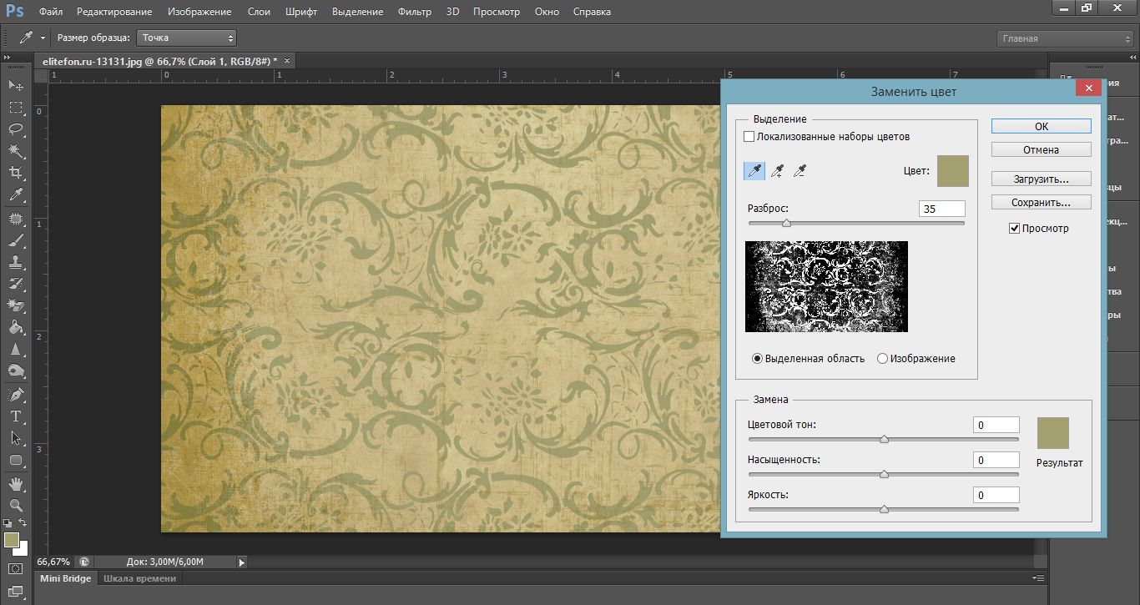The image size is (1140, 605).
Task: Pick the subtract-from-sample eyedropper in dialog
Action: tap(800, 171)
